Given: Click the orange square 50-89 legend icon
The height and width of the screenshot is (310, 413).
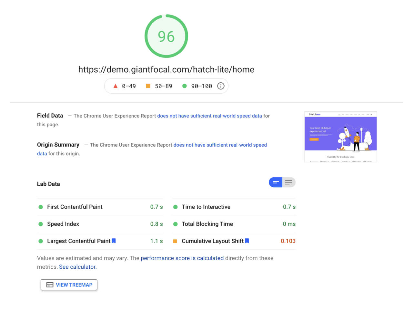Looking at the screenshot, I should point(148,86).
